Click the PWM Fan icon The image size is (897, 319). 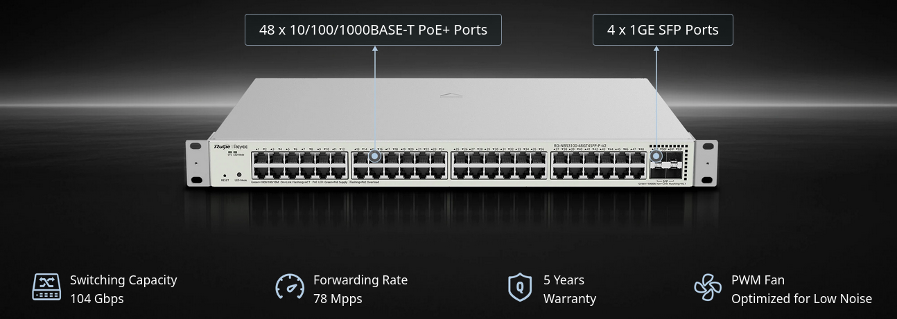point(708,287)
